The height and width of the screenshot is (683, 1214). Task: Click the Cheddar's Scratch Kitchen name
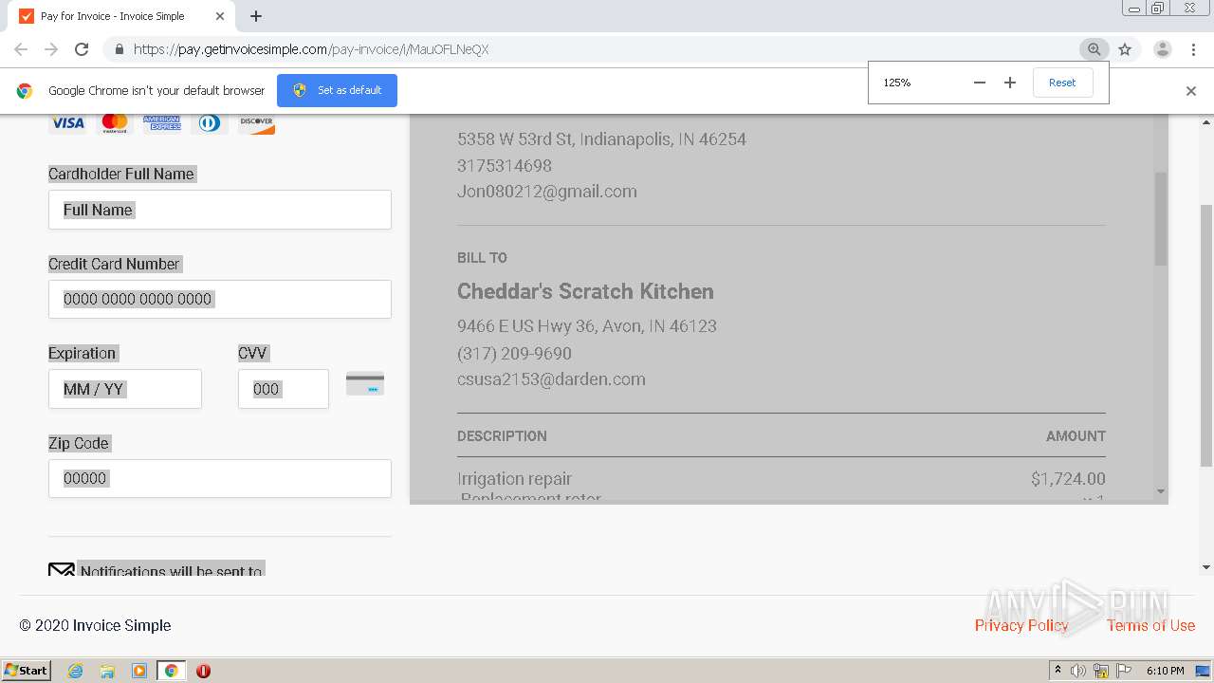coord(585,291)
